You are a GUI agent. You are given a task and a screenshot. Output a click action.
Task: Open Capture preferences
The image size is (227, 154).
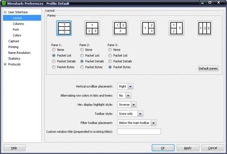pos(14,41)
